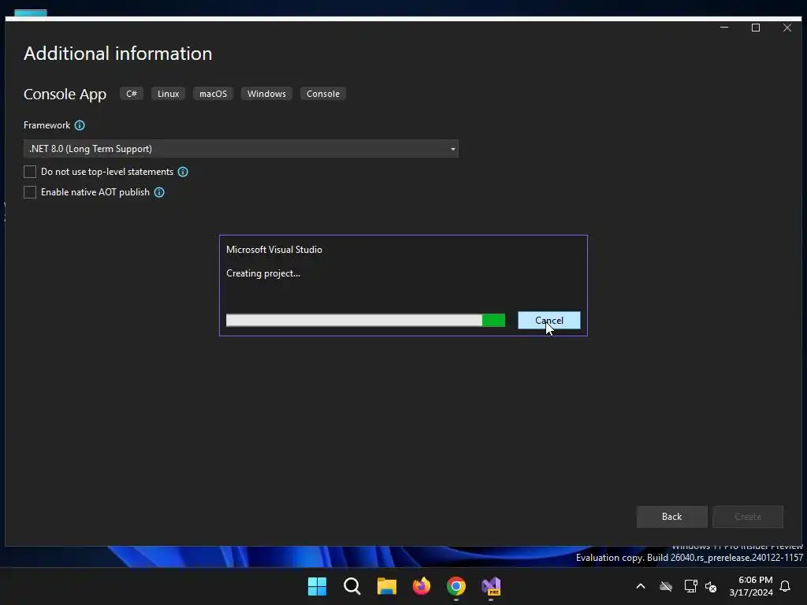Click the disabled Create button
Viewport: 807px width, 605px height.
[748, 517]
